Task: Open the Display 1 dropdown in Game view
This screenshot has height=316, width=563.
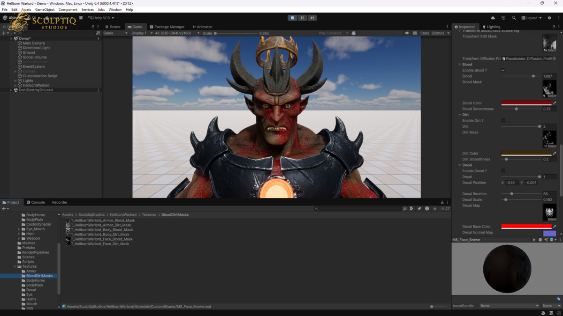Action: coord(142,33)
